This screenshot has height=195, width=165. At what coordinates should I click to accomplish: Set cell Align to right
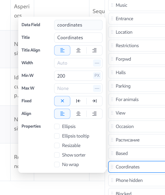[x=94, y=114]
